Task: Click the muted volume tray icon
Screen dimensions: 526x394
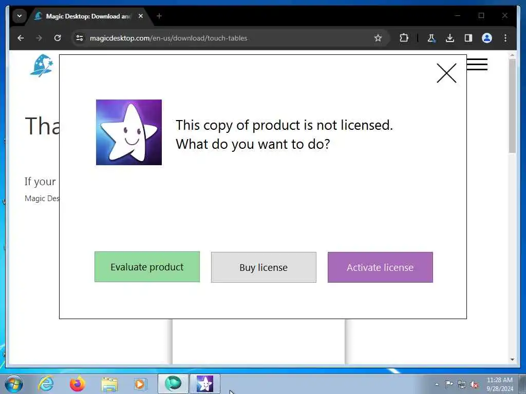Action: tap(474, 385)
